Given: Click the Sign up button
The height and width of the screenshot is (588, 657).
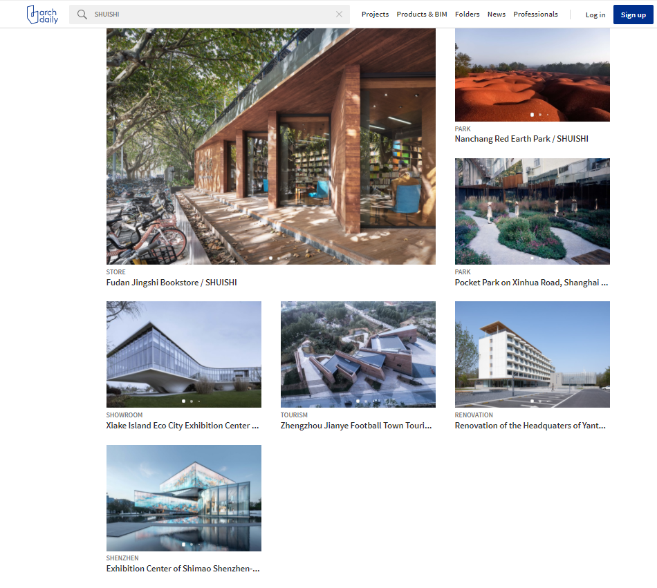Looking at the screenshot, I should coord(633,15).
